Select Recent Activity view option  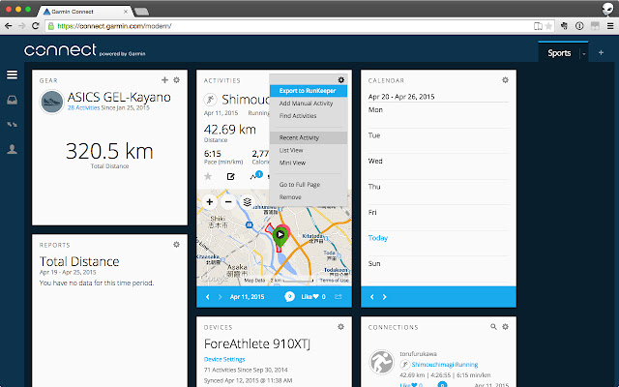point(309,137)
